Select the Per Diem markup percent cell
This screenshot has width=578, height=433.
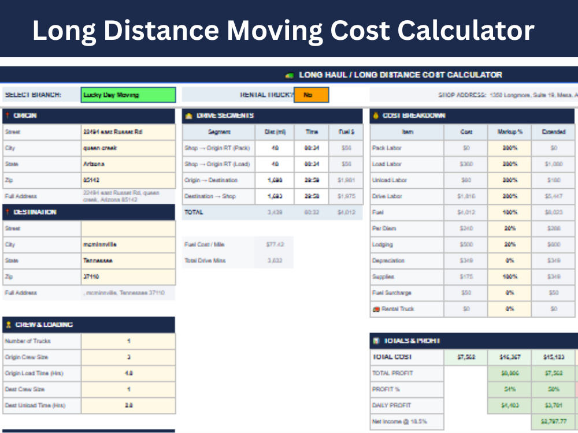pos(509,228)
